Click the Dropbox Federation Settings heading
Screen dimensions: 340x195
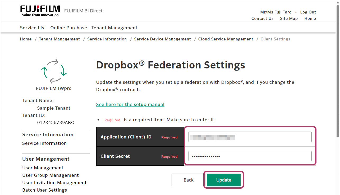pos(171,65)
